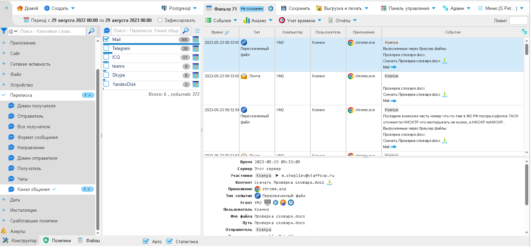
Task: Click the Сохранить button
Action: tap(296, 8)
